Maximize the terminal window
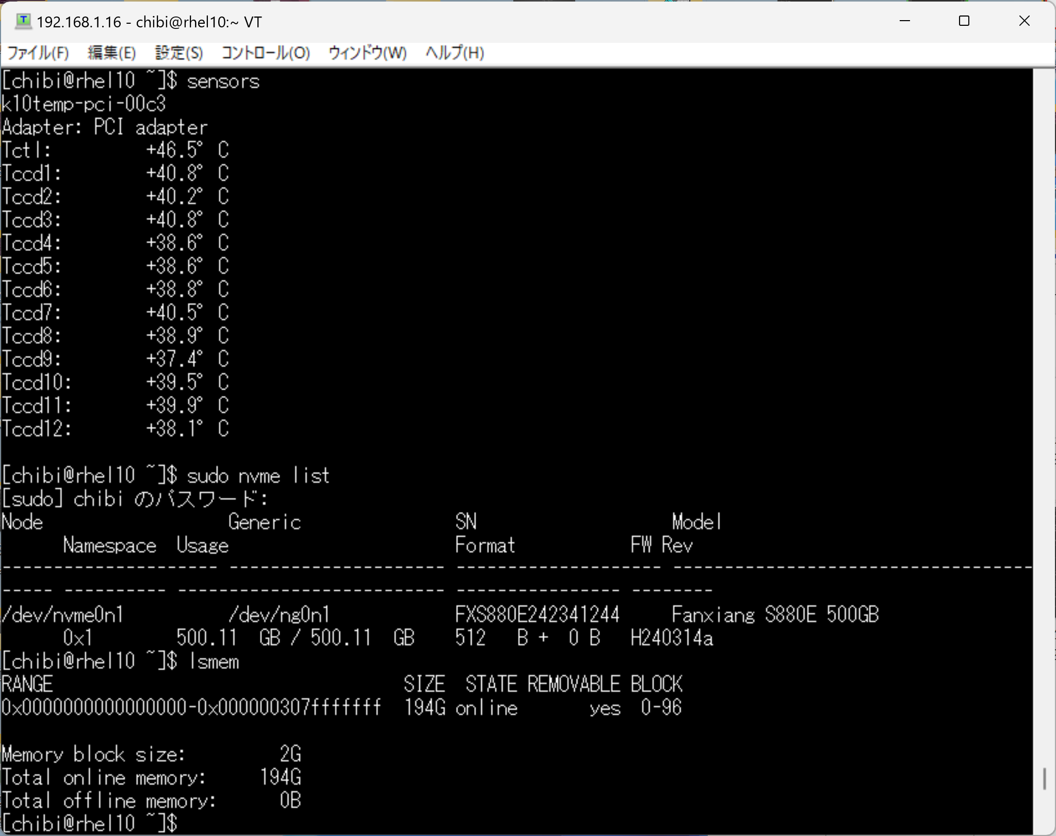 click(x=964, y=21)
